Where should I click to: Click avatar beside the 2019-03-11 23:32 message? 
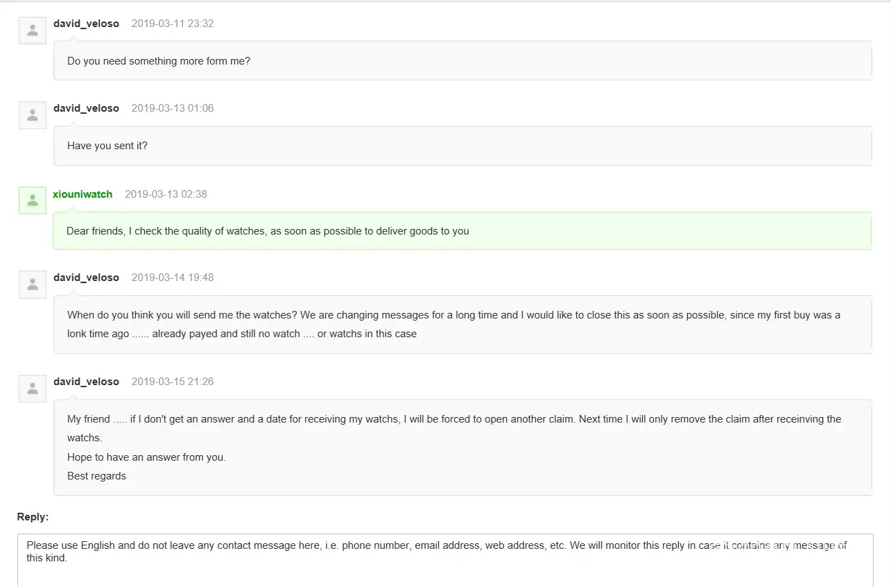pos(32,31)
